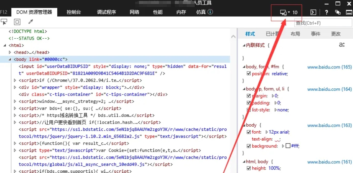Select the 事件 tab

click(x=316, y=34)
